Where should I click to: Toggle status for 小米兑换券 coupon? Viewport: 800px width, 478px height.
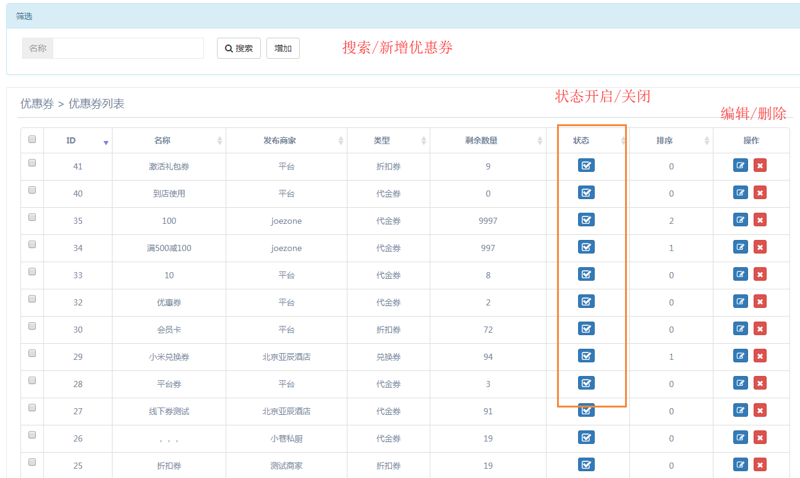click(586, 356)
